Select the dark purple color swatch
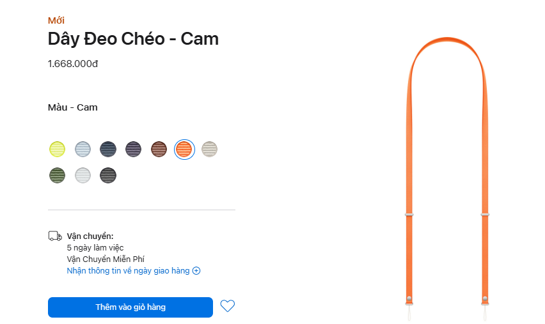Viewport: 545px width, 324px height. [x=133, y=149]
